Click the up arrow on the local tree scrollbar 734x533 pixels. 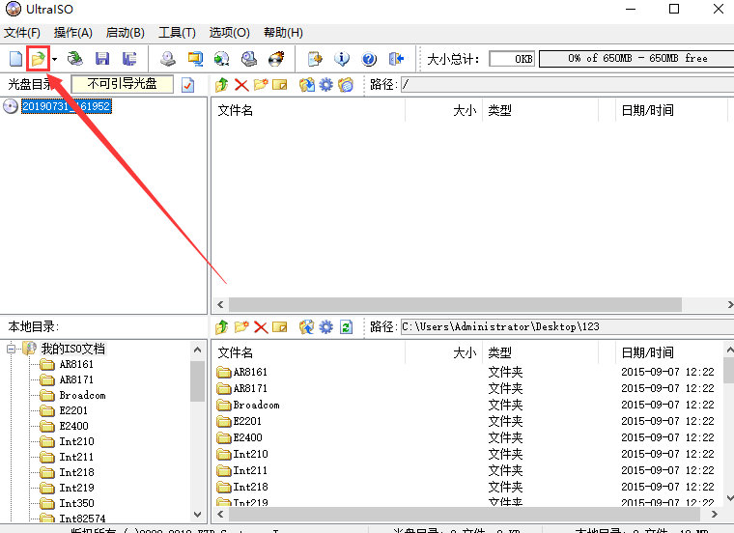point(198,350)
